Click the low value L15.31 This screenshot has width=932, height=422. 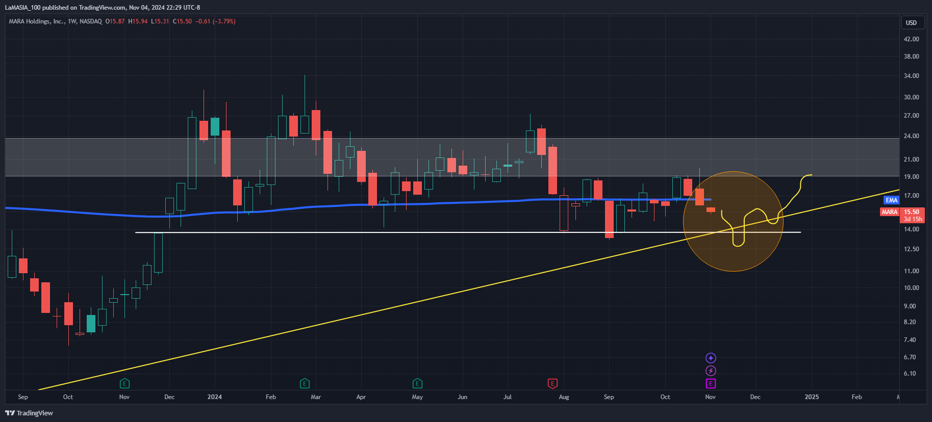[160, 21]
